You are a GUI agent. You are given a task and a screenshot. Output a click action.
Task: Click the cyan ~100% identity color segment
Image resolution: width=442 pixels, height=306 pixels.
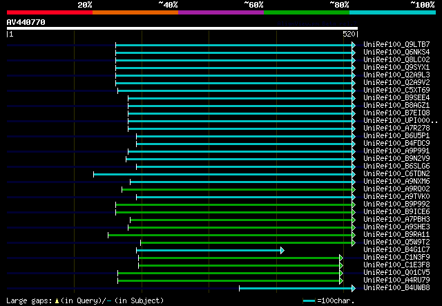coord(392,12)
